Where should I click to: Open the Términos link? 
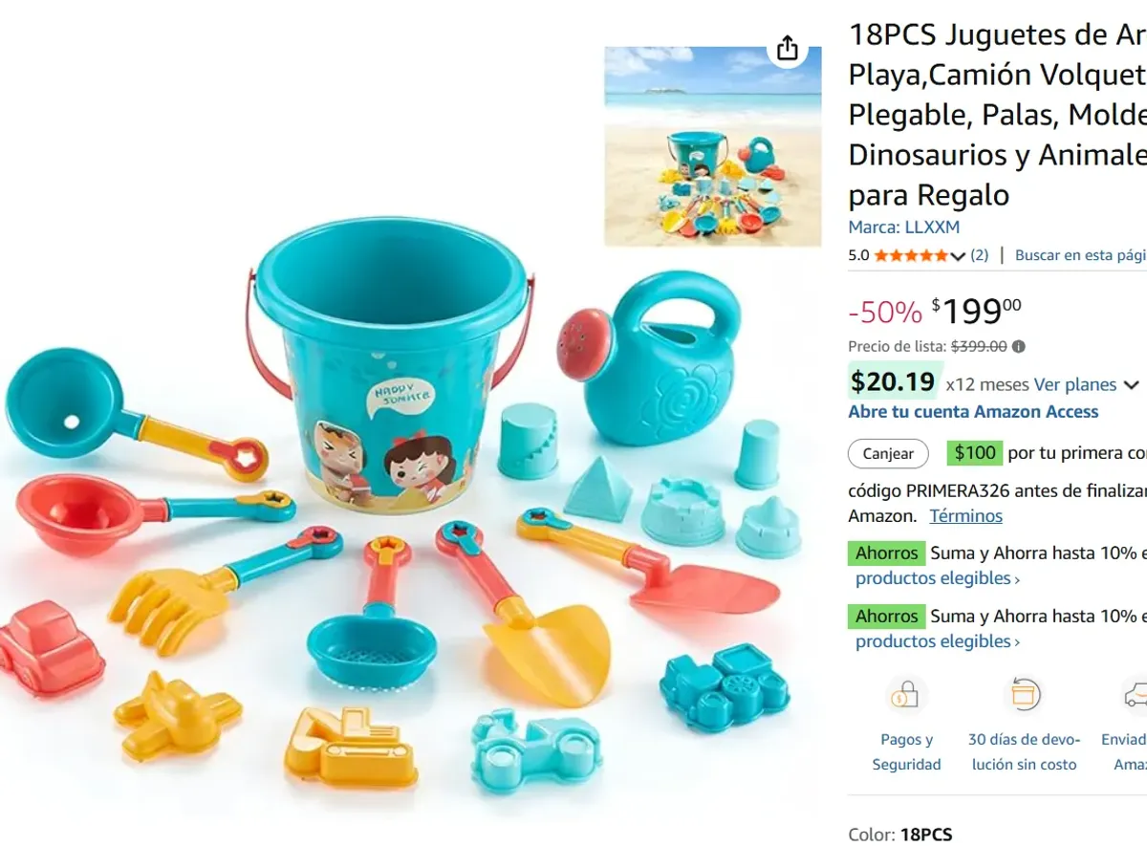tap(965, 516)
